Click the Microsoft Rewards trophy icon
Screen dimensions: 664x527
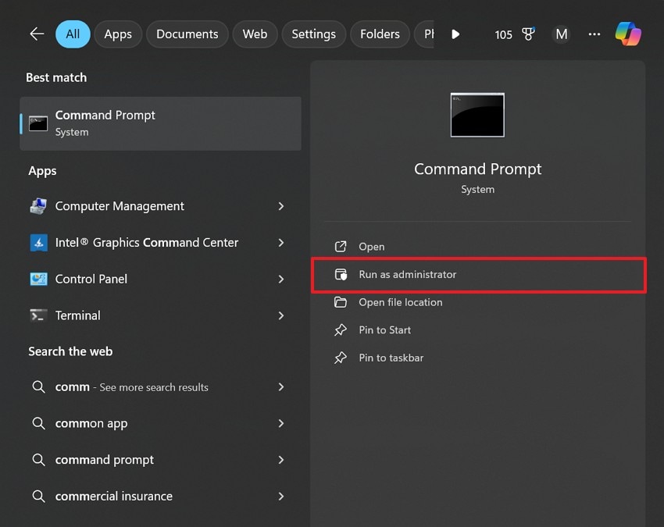pos(529,34)
